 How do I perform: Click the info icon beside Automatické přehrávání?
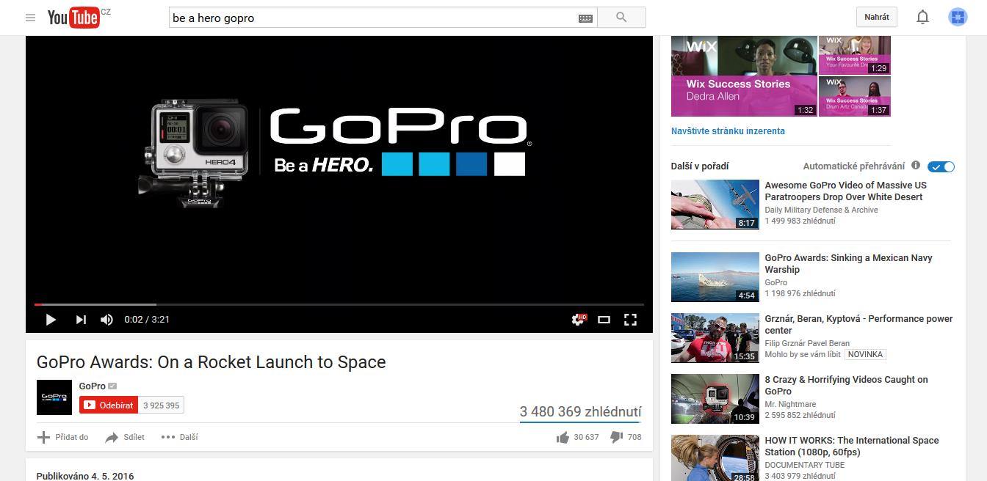point(916,166)
